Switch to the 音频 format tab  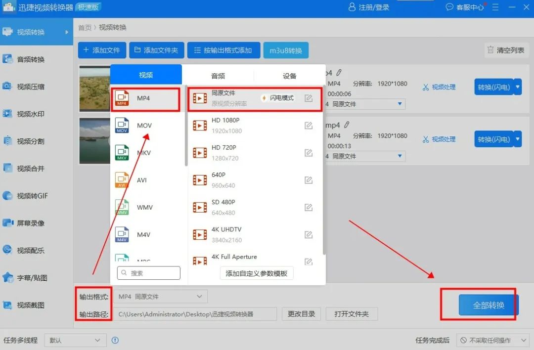[x=218, y=75]
